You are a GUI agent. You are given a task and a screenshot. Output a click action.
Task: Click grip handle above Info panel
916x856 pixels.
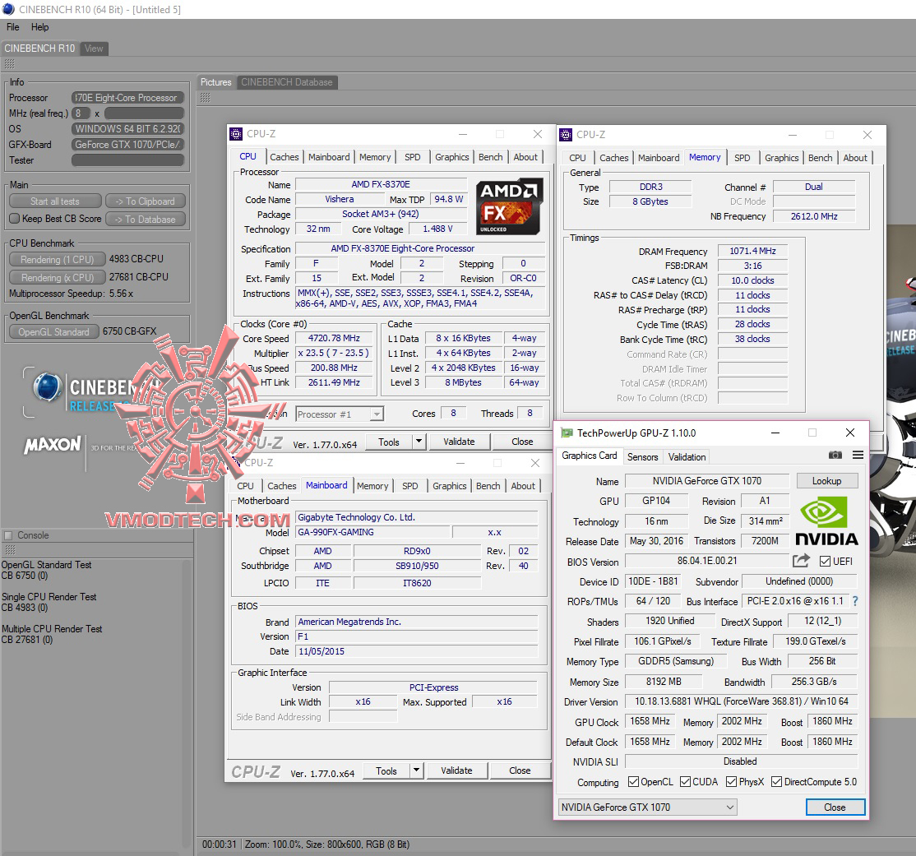9,63
